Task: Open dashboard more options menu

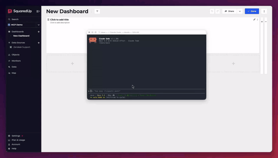Action: (264, 11)
